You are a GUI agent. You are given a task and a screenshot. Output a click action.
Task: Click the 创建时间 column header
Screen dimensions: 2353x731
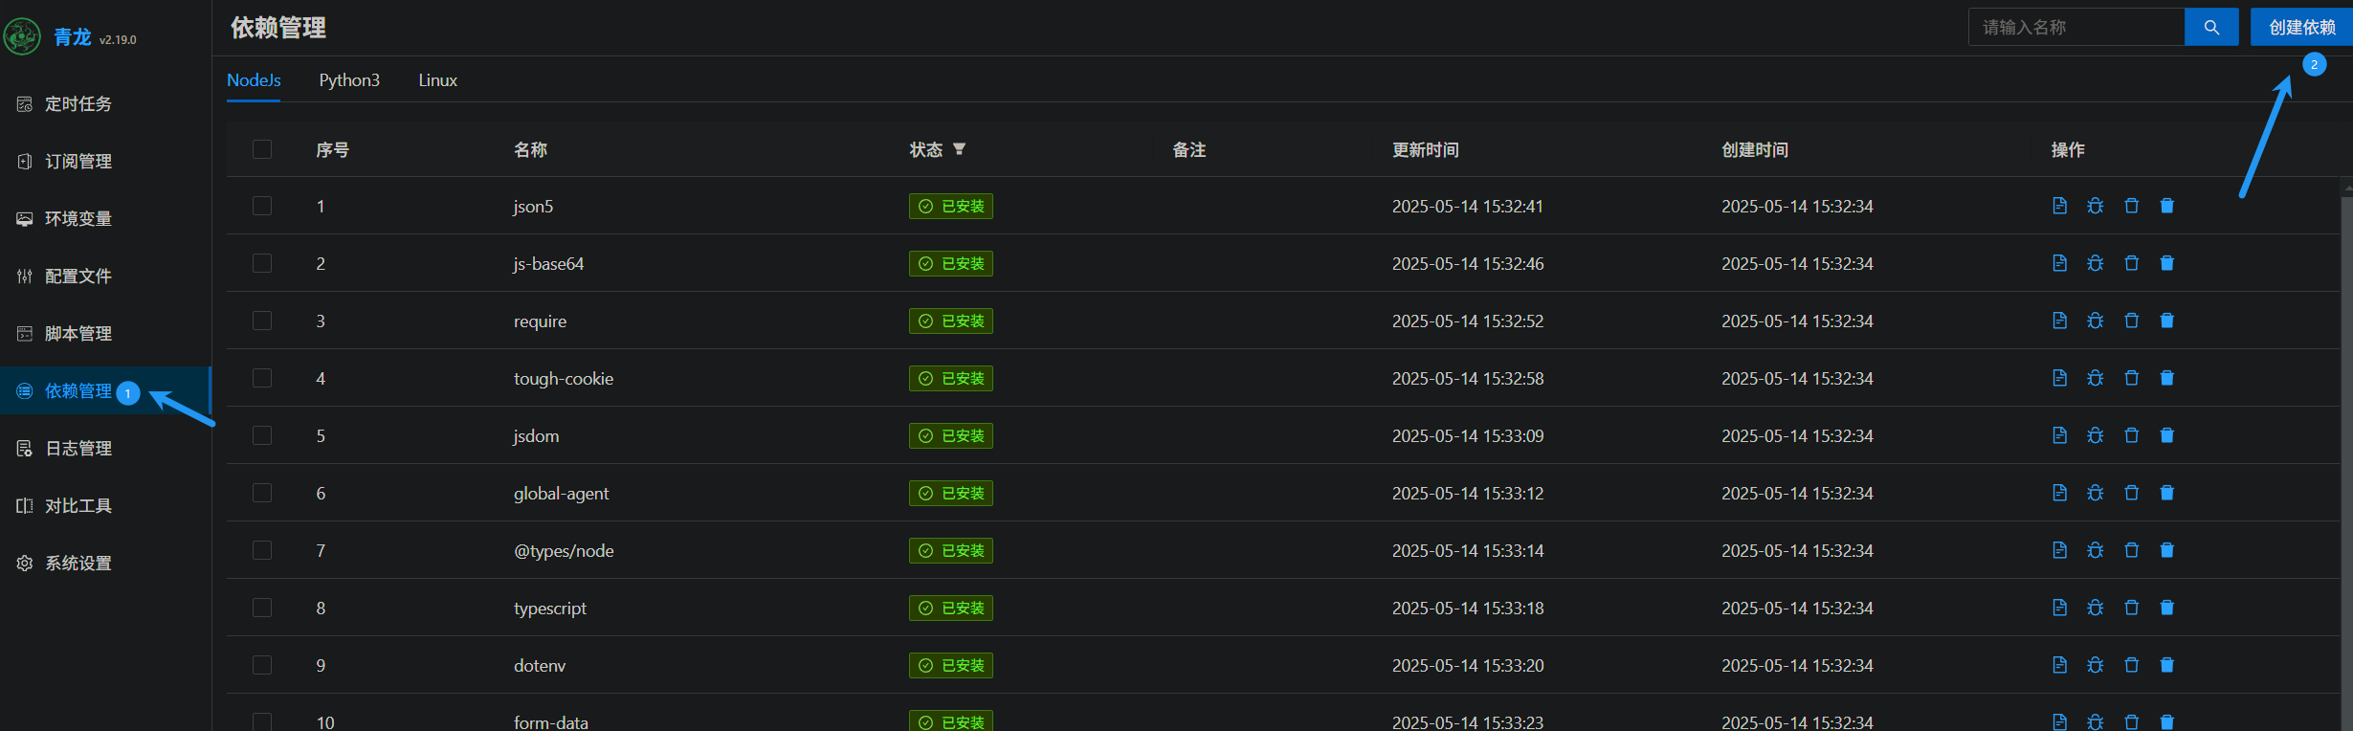[1755, 149]
